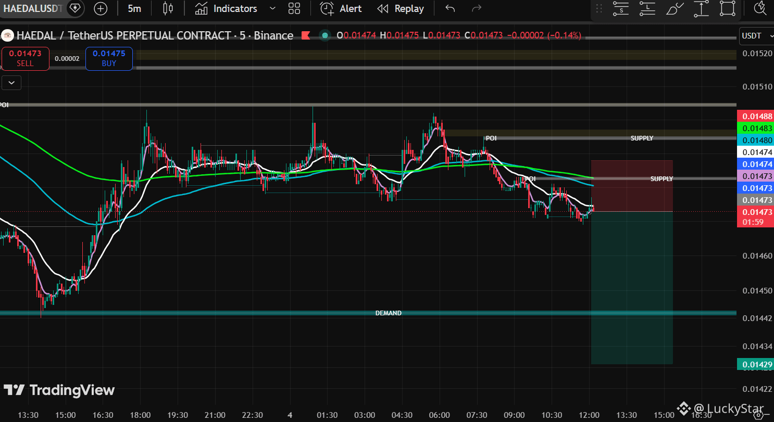This screenshot has height=422, width=774.
Task: Click the 18:00 time axis label
Action: [140, 415]
